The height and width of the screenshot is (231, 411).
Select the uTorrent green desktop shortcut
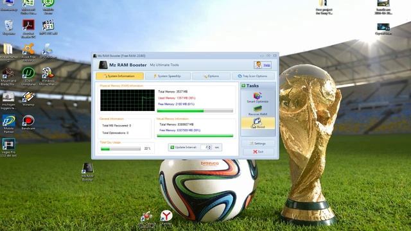[28, 76]
